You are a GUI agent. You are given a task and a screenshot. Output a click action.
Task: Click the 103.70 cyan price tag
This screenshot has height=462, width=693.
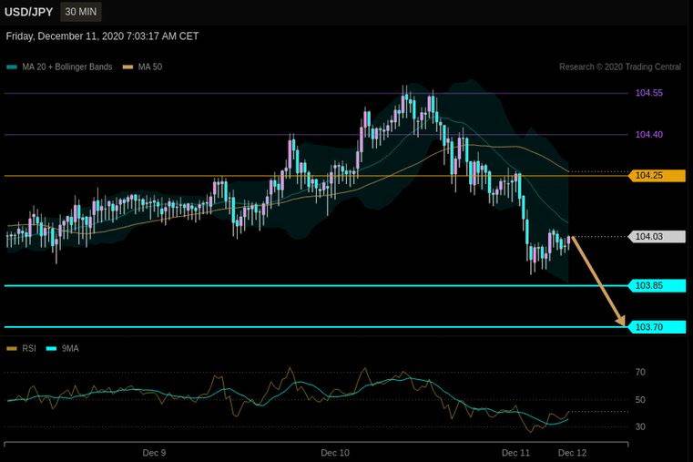coord(657,327)
